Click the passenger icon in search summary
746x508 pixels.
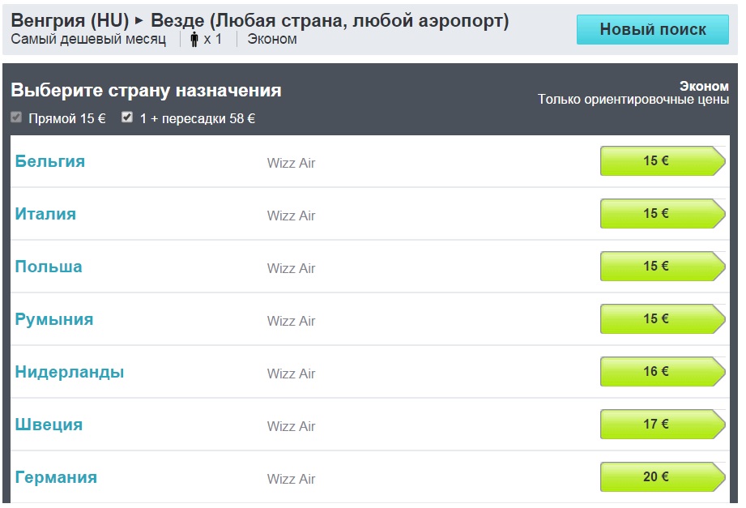[194, 39]
